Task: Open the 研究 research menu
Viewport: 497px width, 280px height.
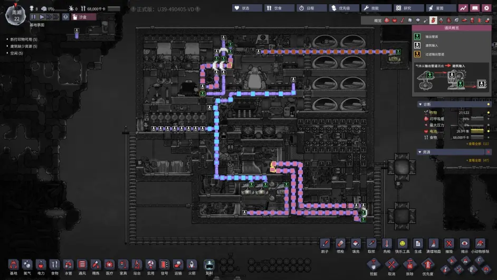Action: coord(409,8)
